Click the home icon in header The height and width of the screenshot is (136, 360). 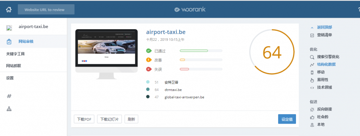coord(9,9)
